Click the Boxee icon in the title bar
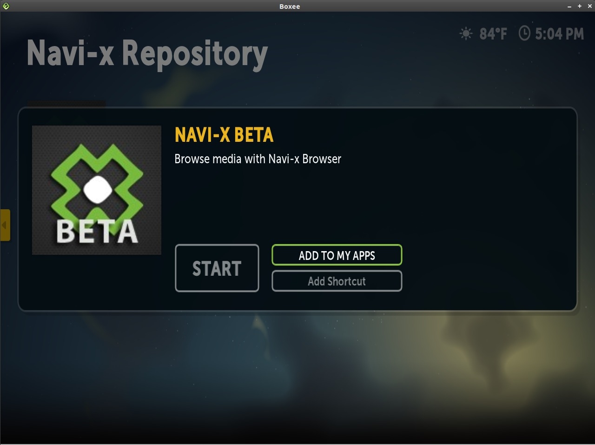Image resolution: width=595 pixels, height=445 pixels. (6, 6)
